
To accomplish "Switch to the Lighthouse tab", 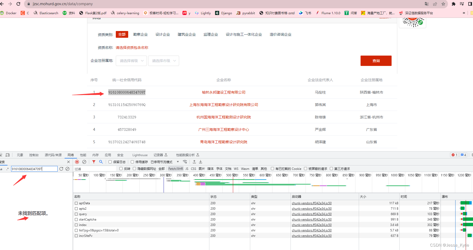I will click(140, 155).
